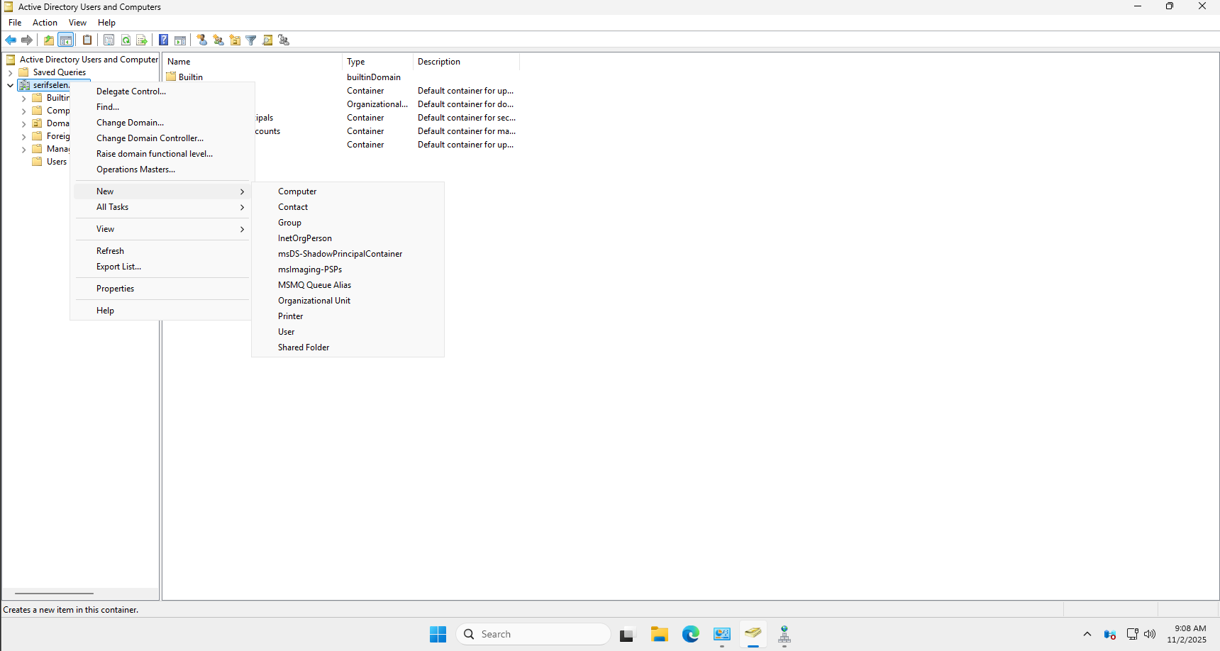Viewport: 1220px width, 651px height.
Task: Click the create new group toolbar icon
Action: [x=218, y=40]
